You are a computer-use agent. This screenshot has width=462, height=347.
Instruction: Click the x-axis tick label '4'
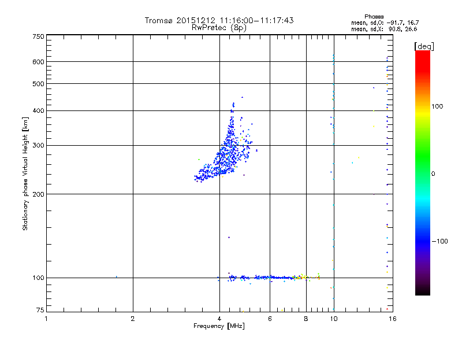219,319
